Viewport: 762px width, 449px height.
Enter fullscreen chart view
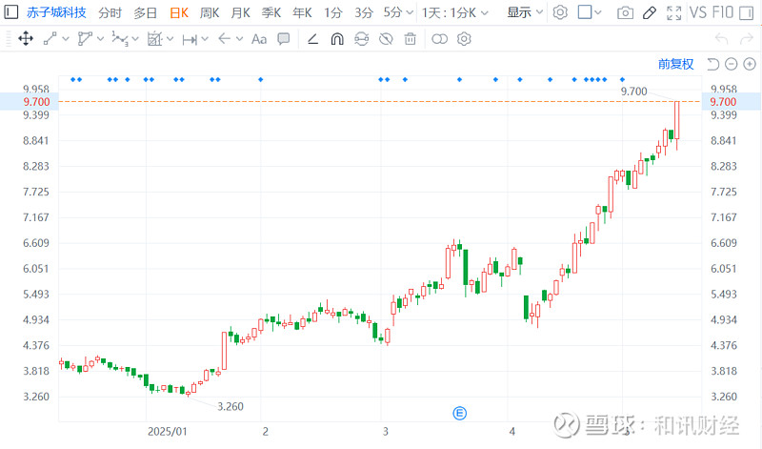click(x=673, y=12)
